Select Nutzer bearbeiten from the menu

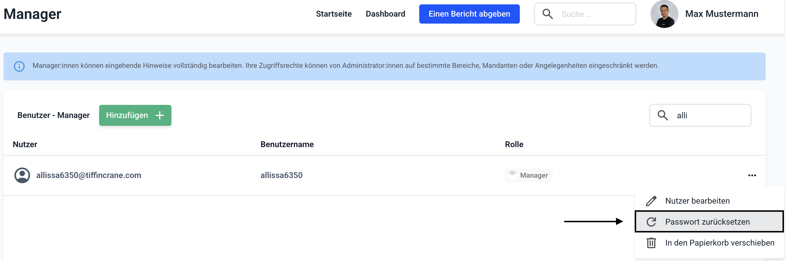click(x=697, y=201)
